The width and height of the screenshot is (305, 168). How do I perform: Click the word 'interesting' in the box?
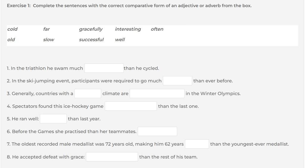click(x=128, y=29)
